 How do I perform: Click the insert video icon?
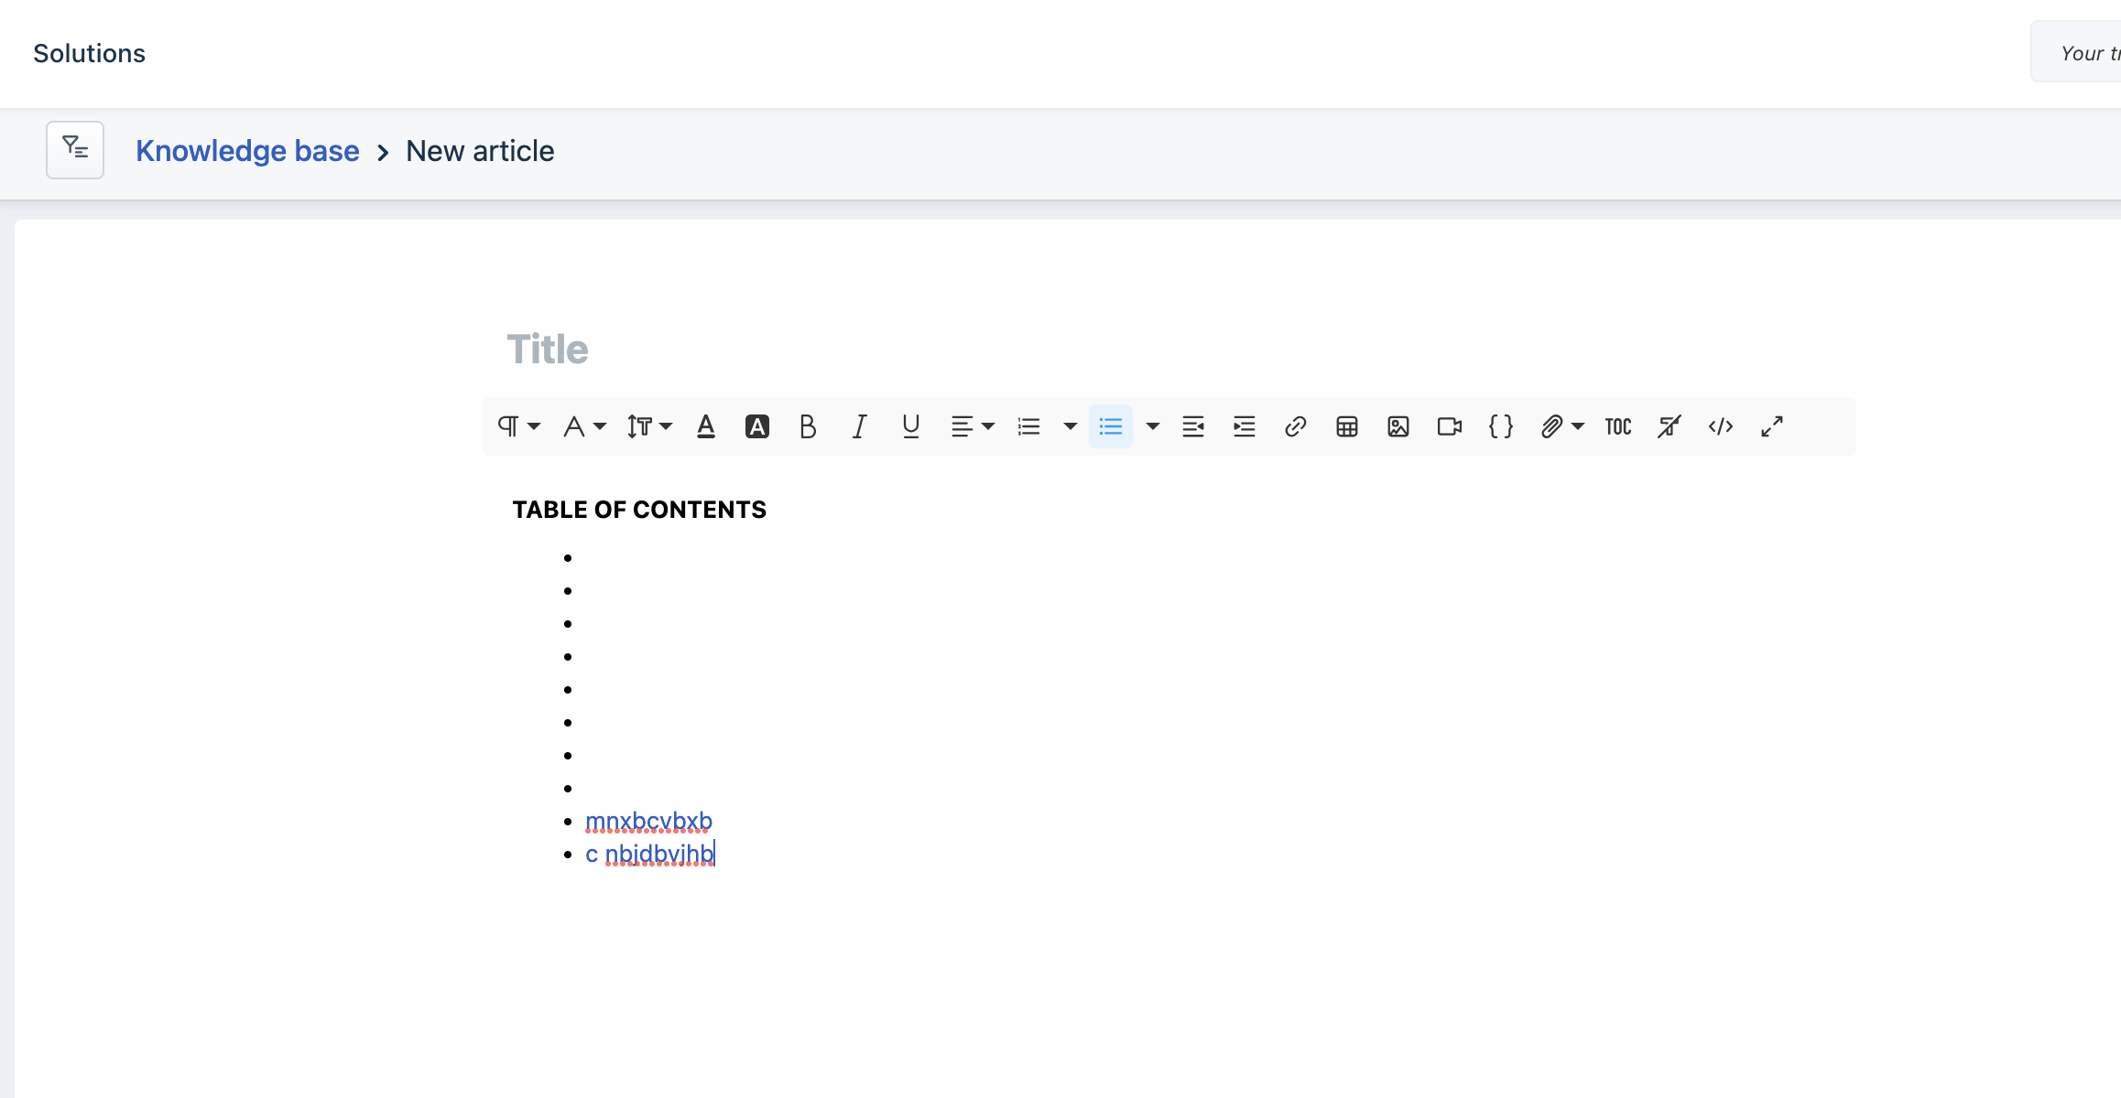click(x=1449, y=426)
